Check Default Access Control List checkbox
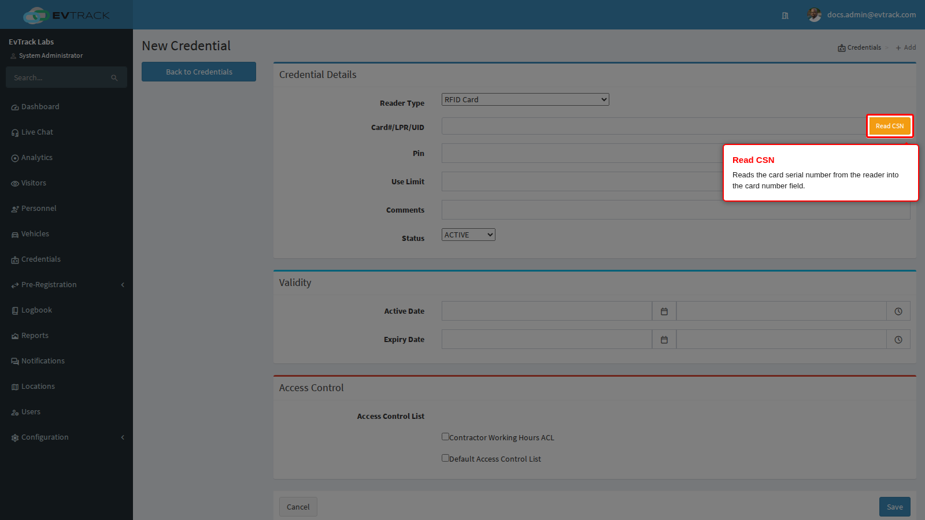The width and height of the screenshot is (925, 520). [x=445, y=458]
